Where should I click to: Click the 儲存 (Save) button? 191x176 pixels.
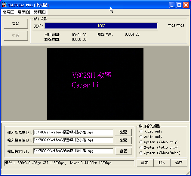click(179, 163)
